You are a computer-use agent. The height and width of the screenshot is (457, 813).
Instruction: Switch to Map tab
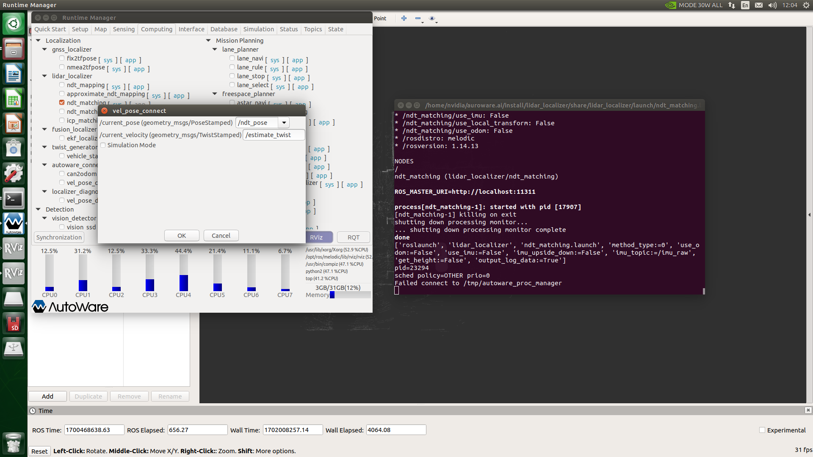click(x=100, y=29)
